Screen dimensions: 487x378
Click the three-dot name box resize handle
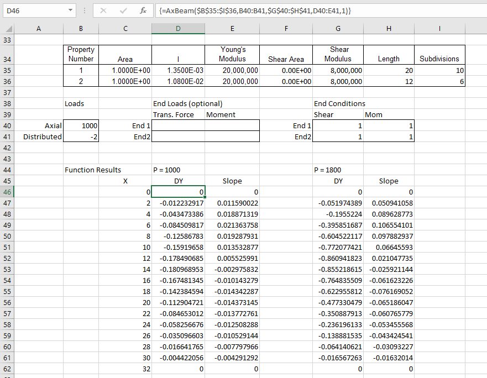click(x=84, y=11)
